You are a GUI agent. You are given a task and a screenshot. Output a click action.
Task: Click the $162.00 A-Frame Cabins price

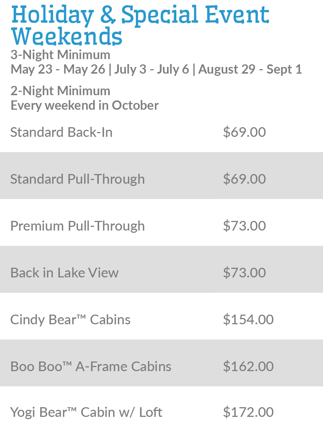coord(248,366)
